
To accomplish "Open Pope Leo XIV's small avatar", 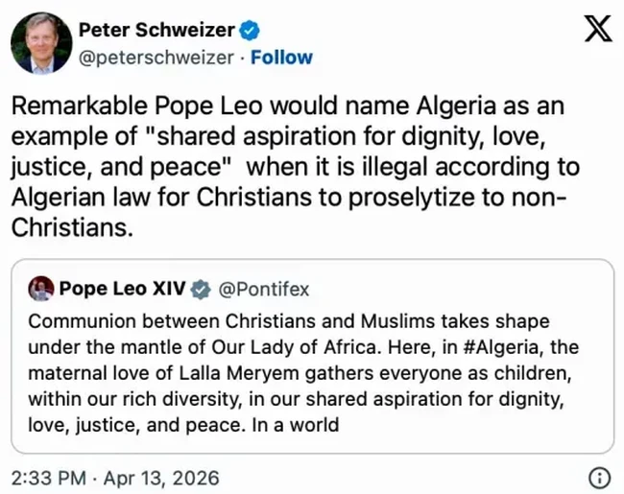I will [x=41, y=288].
